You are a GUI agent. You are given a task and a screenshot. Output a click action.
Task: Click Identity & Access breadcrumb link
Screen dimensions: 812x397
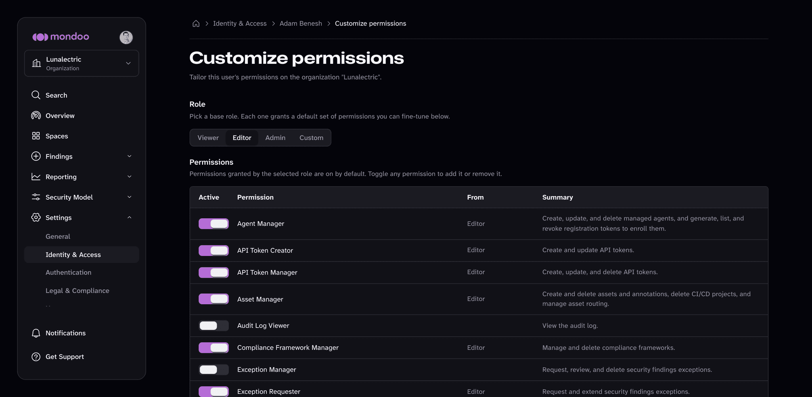point(240,23)
